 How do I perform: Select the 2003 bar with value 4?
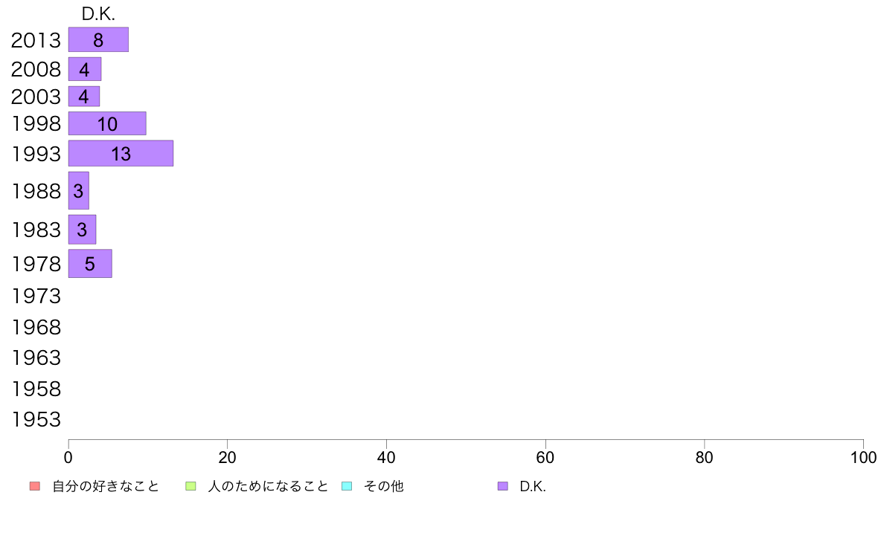tap(84, 97)
